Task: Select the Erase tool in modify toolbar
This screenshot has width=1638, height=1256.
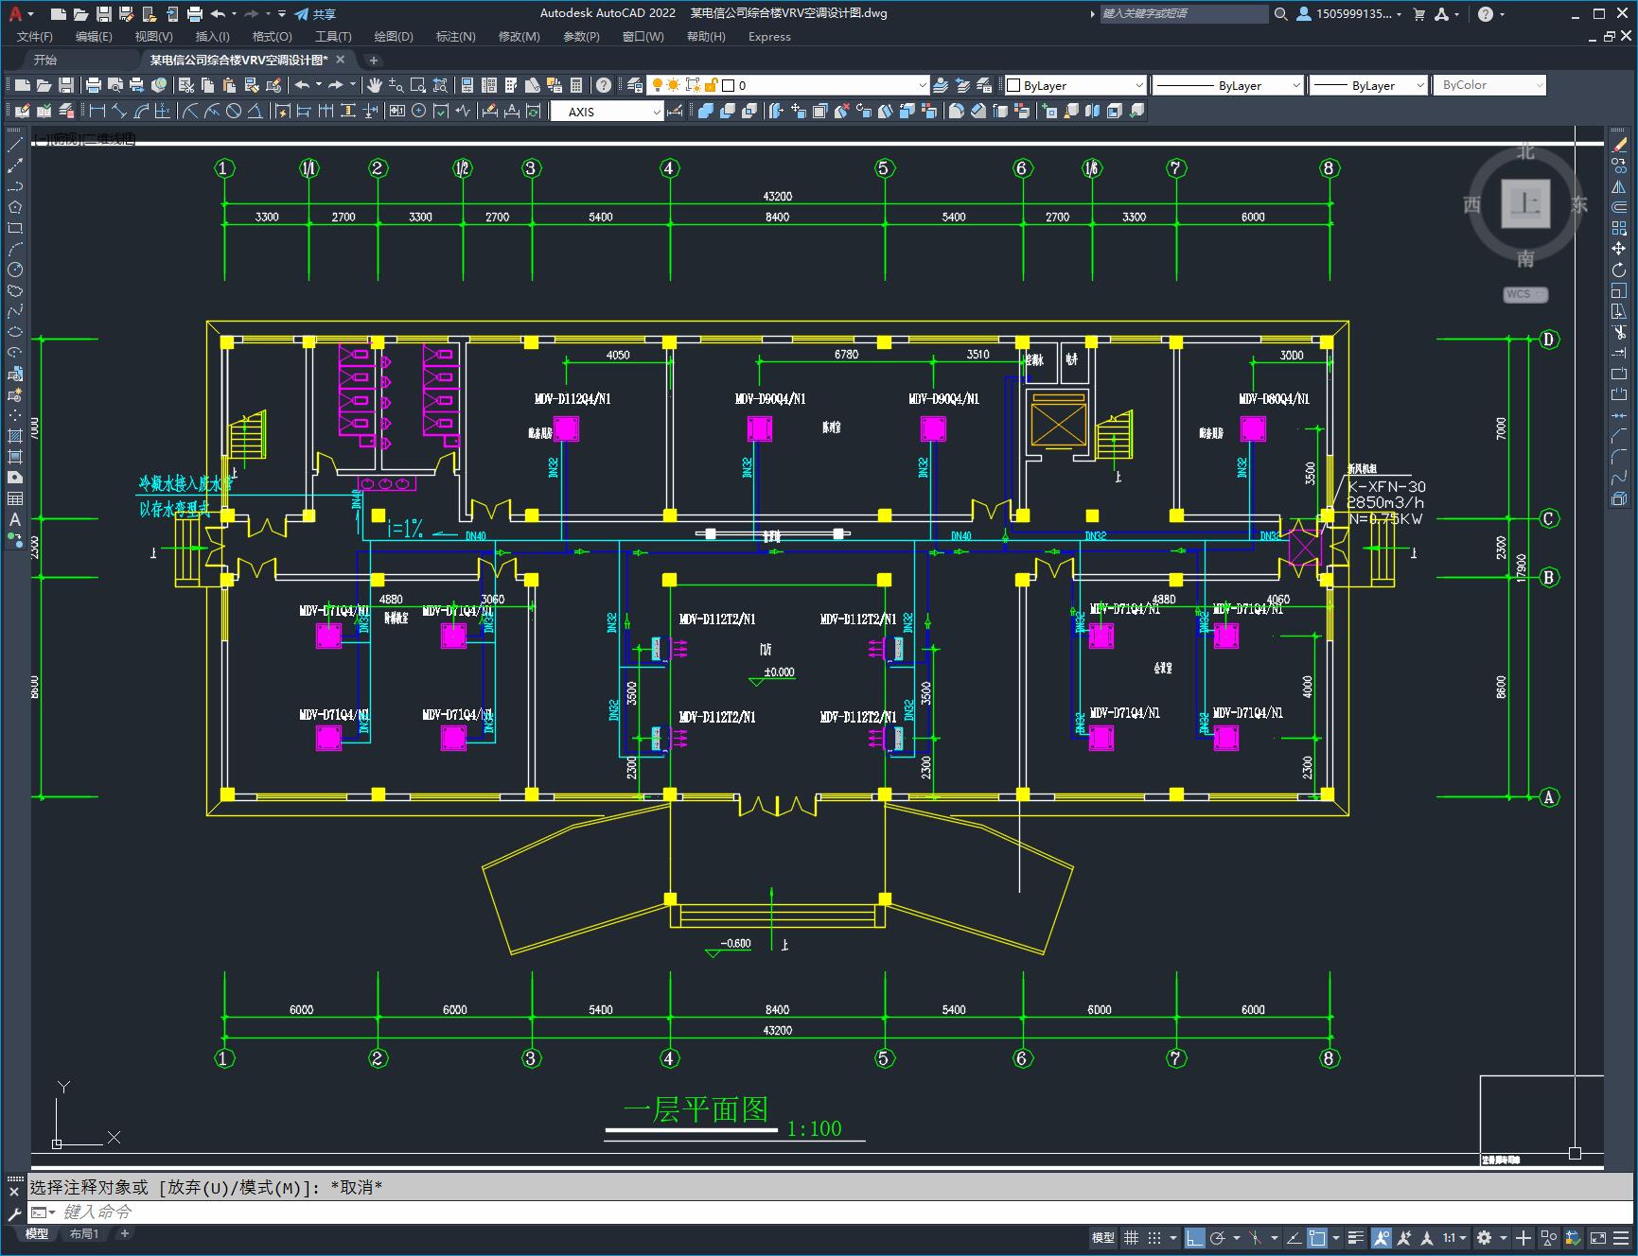Action: pyautogui.click(x=1619, y=145)
